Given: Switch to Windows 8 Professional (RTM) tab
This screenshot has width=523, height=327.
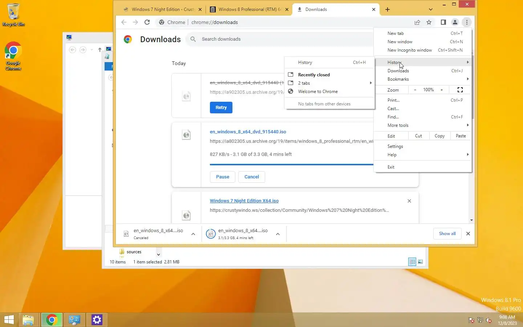Looking at the screenshot, I should (x=249, y=9).
